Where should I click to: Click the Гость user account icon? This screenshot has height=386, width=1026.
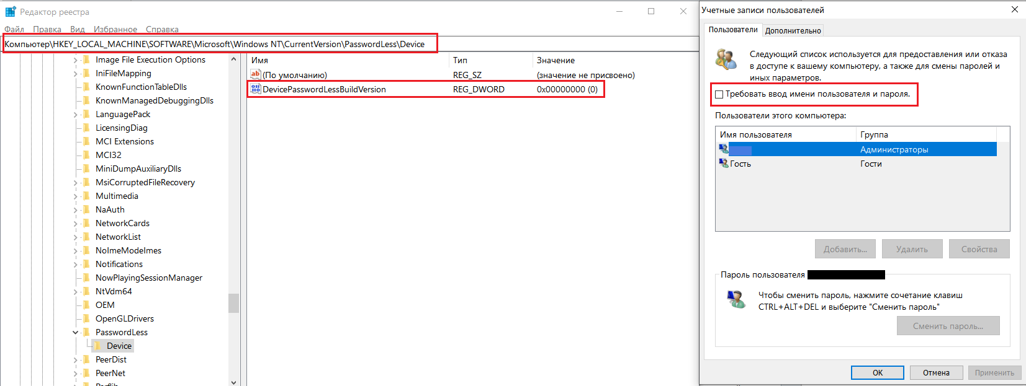tap(724, 163)
